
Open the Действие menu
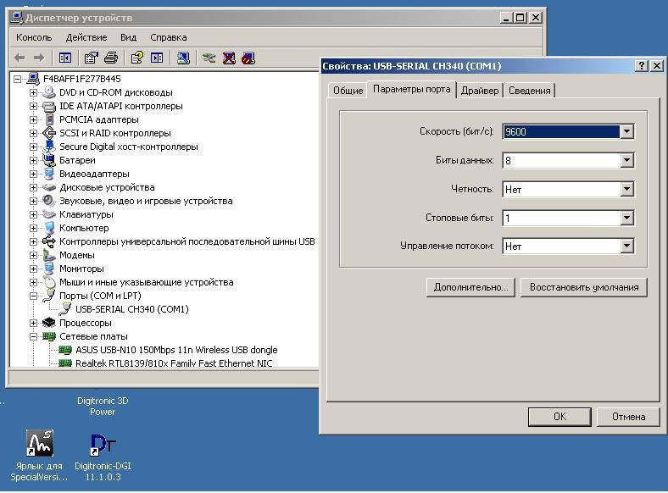[86, 37]
